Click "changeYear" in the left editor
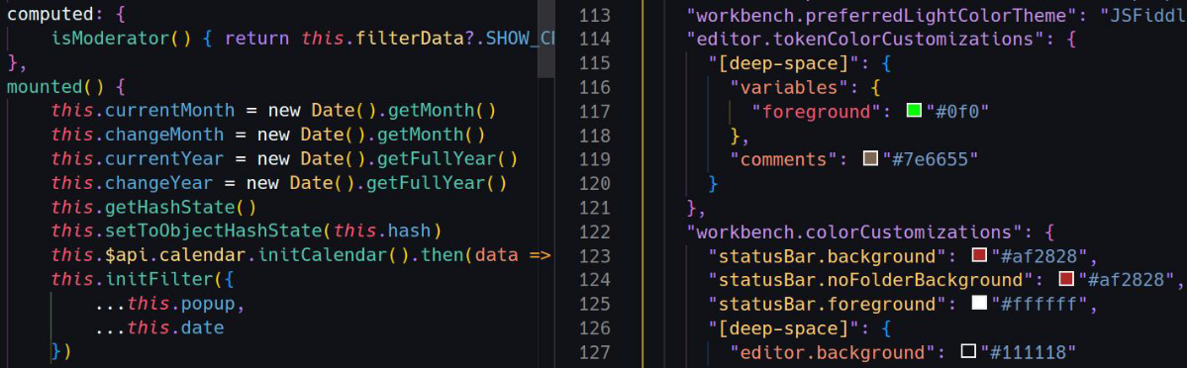This screenshot has height=368, width=1187. pyautogui.click(x=159, y=183)
